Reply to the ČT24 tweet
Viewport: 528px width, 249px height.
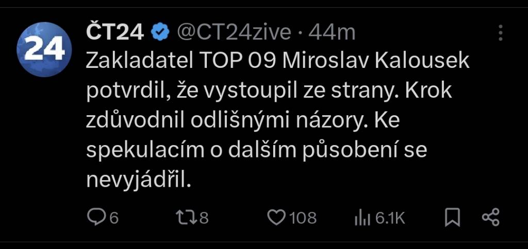[x=96, y=218]
